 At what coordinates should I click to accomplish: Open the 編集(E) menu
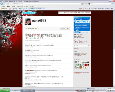[x=8, y=6]
